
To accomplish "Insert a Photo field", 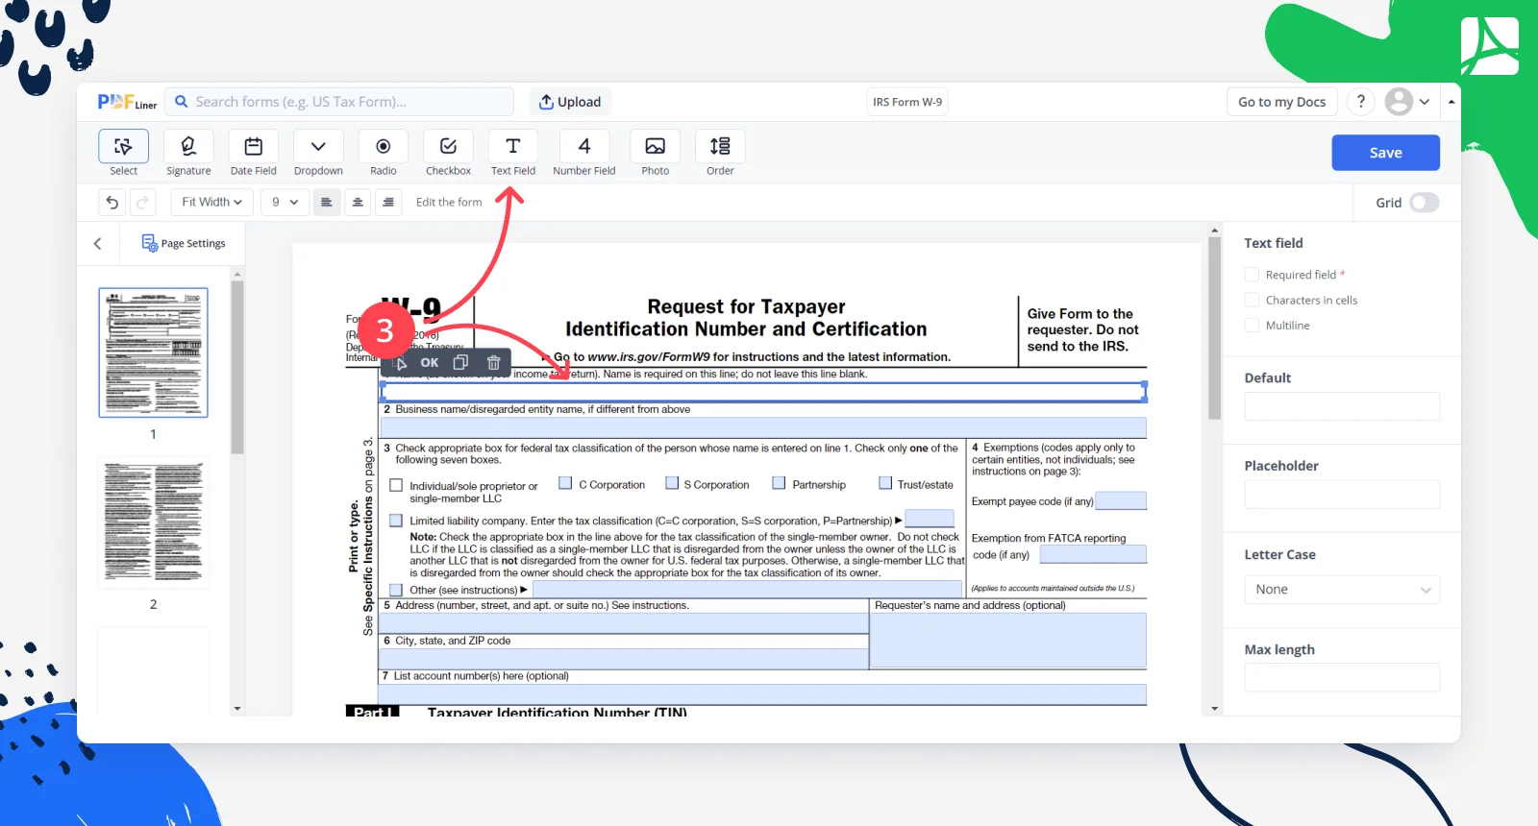I will click(x=655, y=154).
